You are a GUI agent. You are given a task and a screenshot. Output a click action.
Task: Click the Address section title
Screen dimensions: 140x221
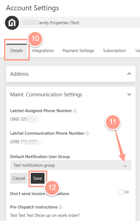coord(19,74)
